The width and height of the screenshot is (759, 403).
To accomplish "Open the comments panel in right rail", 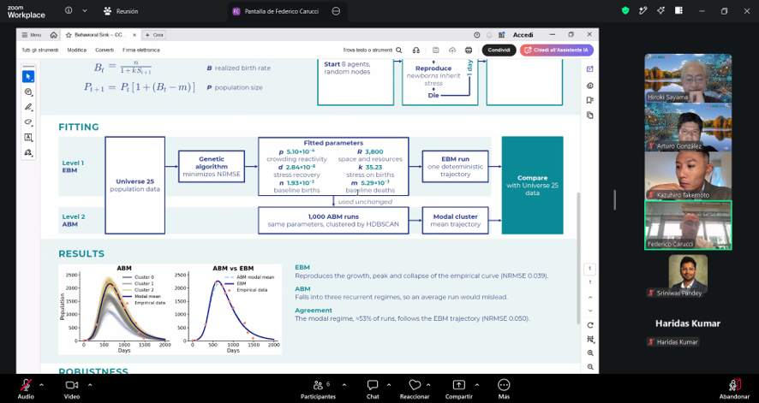I will click(589, 86).
